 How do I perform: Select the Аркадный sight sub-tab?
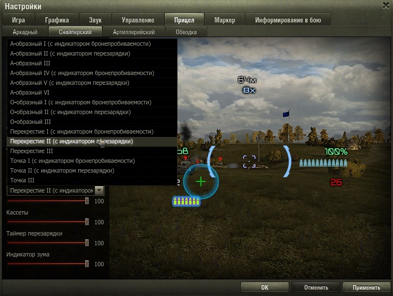(25, 32)
